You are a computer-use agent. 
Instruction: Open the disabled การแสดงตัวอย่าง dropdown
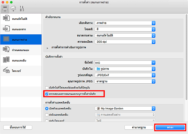[x=125, y=115]
